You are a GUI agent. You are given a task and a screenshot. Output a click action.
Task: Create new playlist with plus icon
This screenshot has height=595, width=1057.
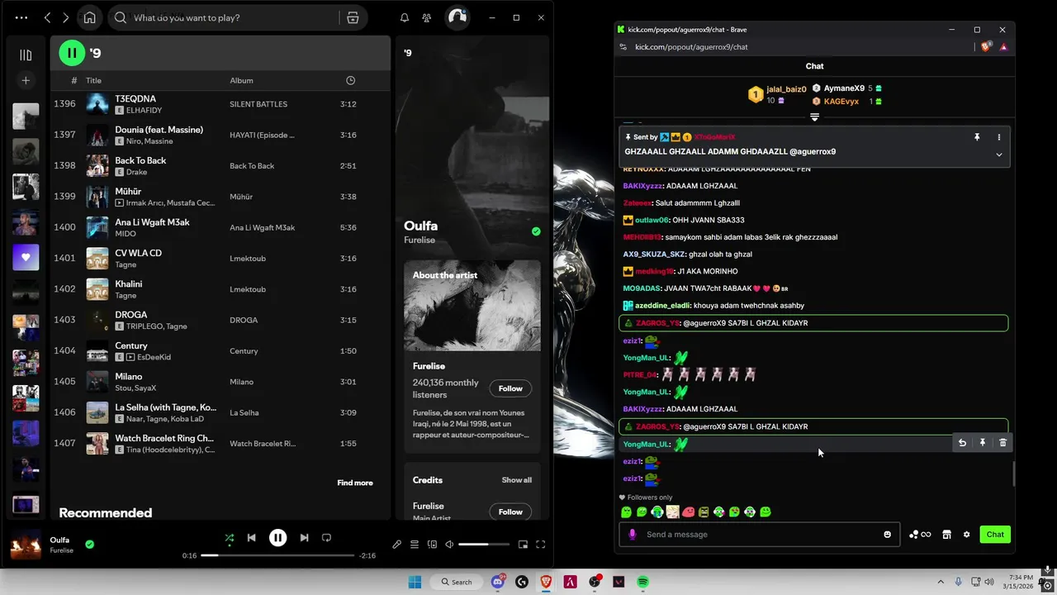pyautogui.click(x=26, y=80)
